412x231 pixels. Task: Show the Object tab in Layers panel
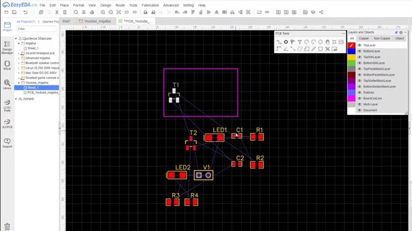point(399,38)
